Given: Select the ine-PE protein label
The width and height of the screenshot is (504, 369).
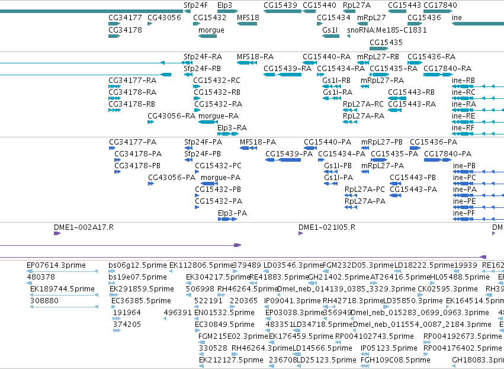Looking at the screenshot, I should tap(464, 201).
